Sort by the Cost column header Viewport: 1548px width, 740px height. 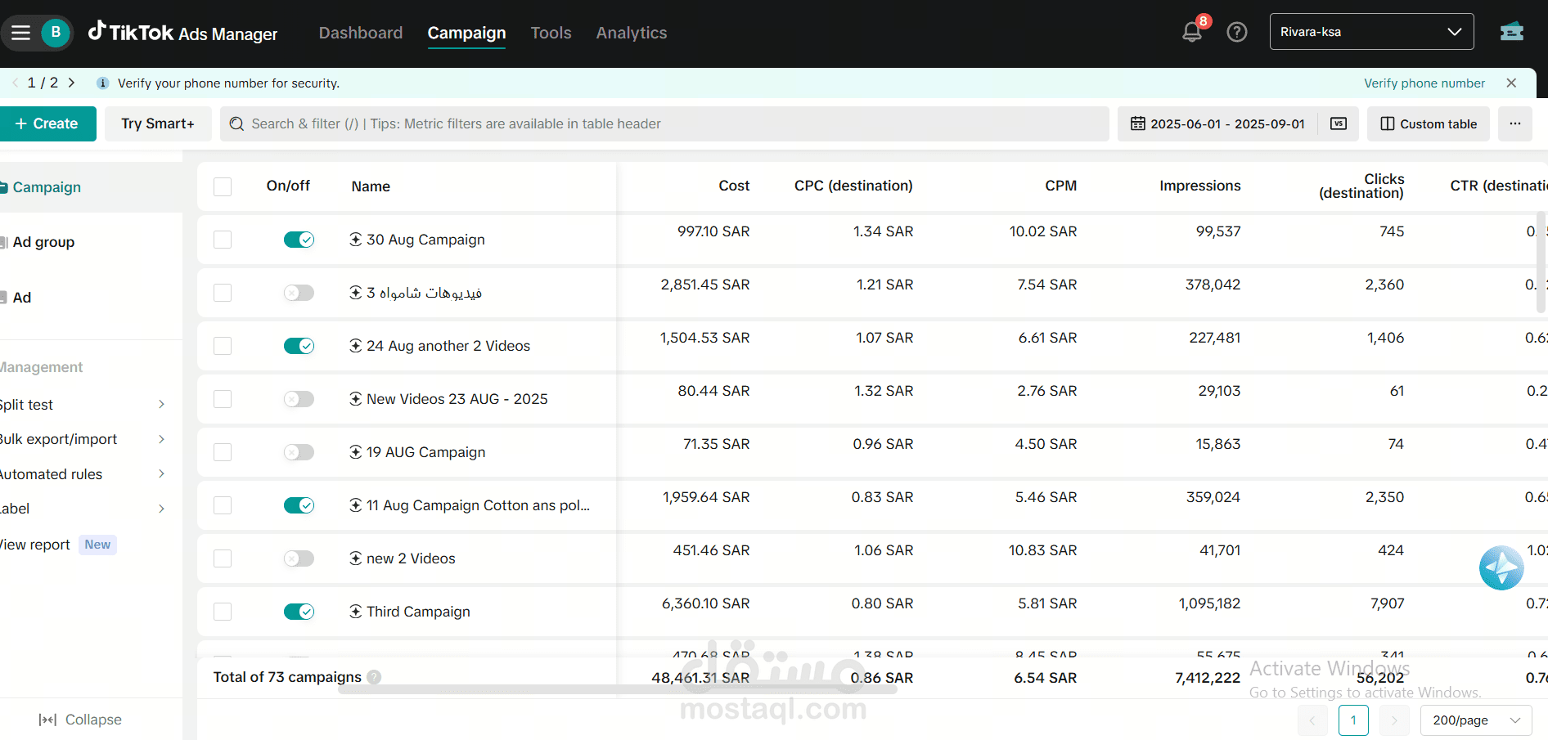tap(734, 186)
